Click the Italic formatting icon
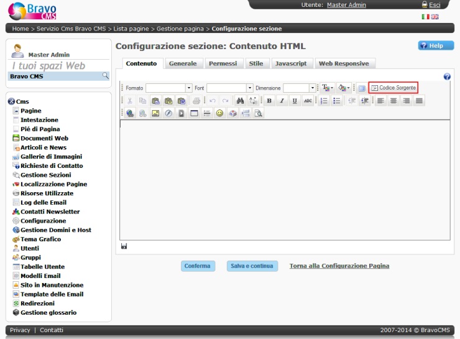 tap(282, 101)
